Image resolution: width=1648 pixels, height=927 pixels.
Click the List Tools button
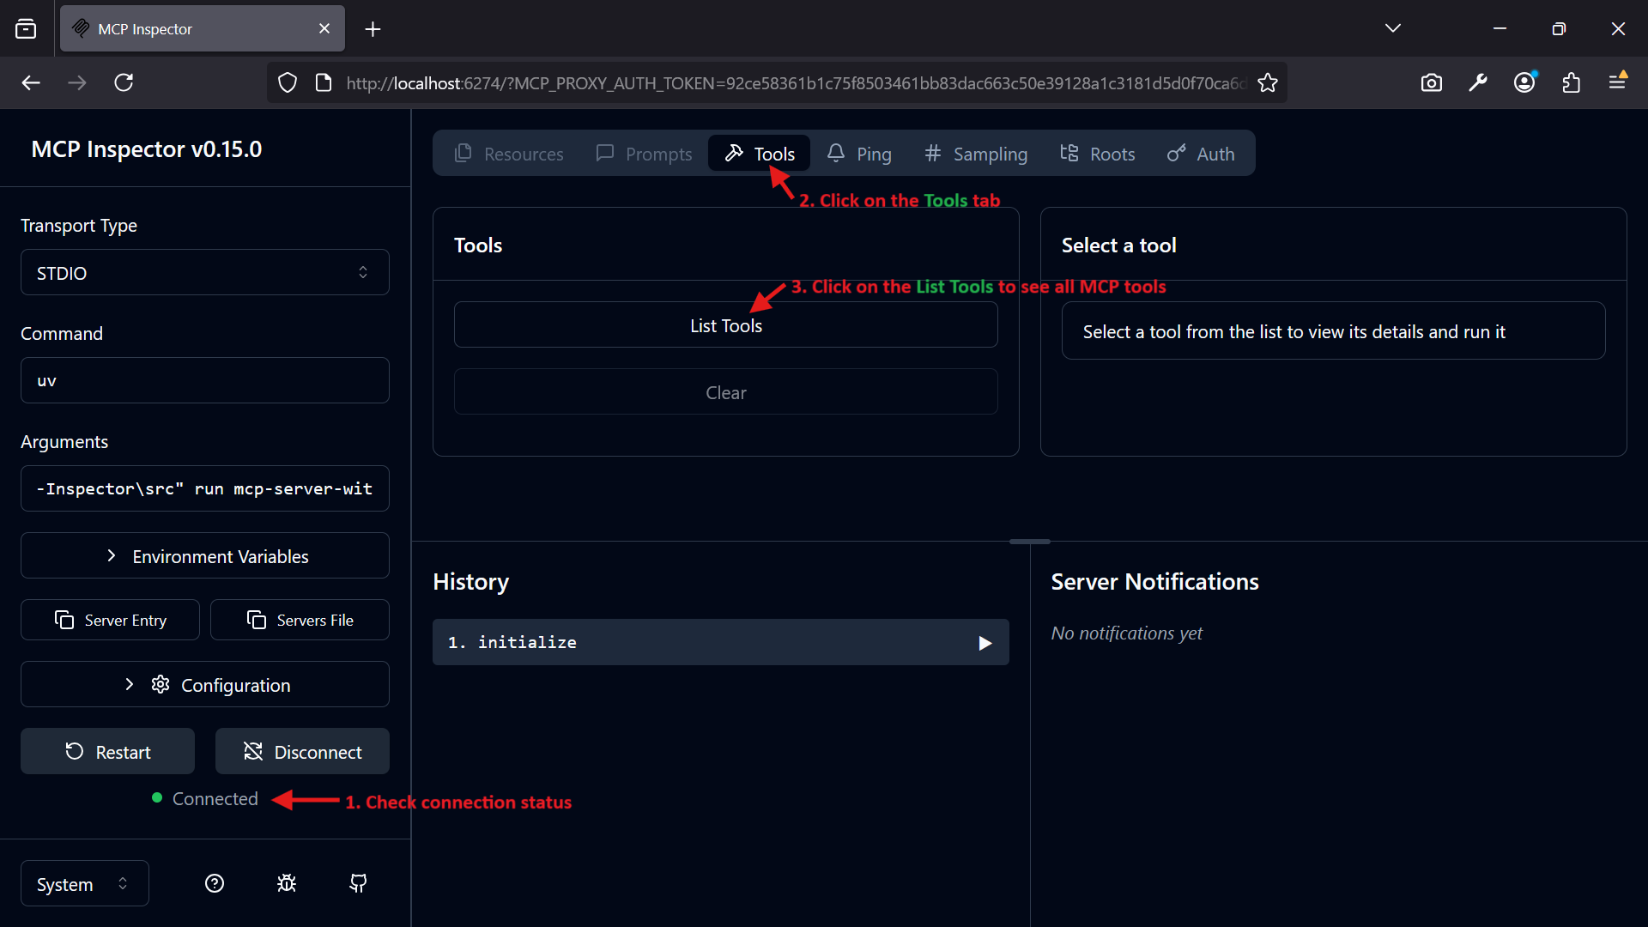click(x=726, y=325)
